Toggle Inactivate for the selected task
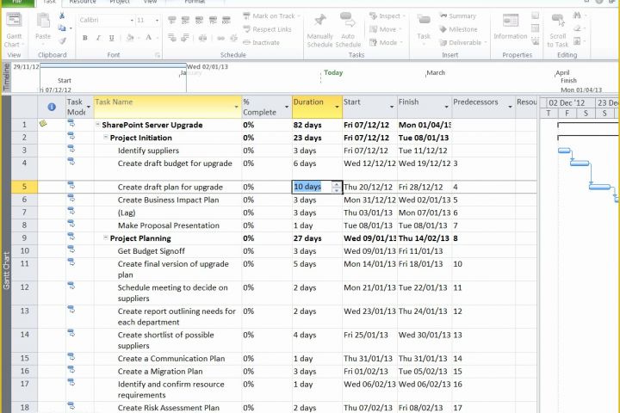The image size is (620, 413). 261,42
